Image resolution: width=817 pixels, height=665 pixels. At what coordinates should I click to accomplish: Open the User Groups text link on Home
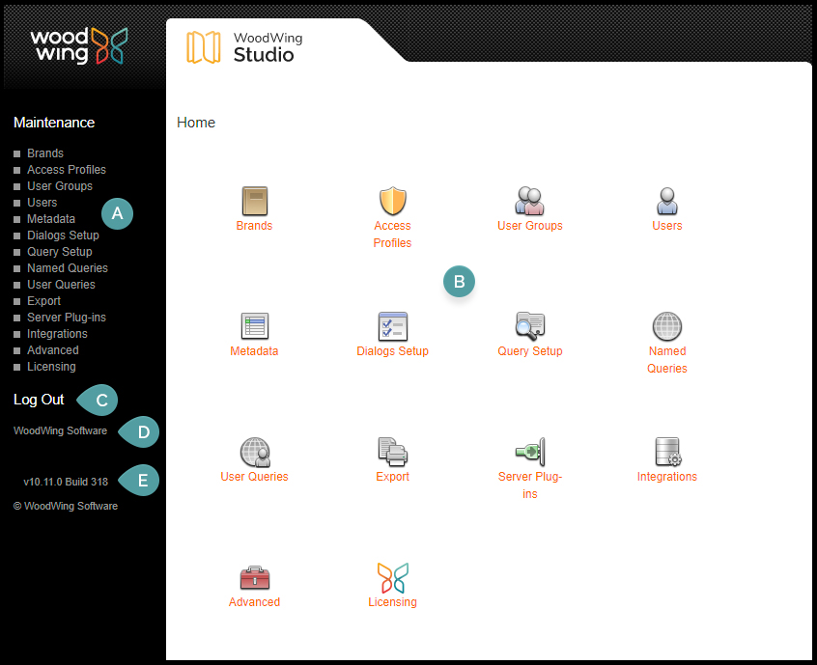click(x=530, y=226)
